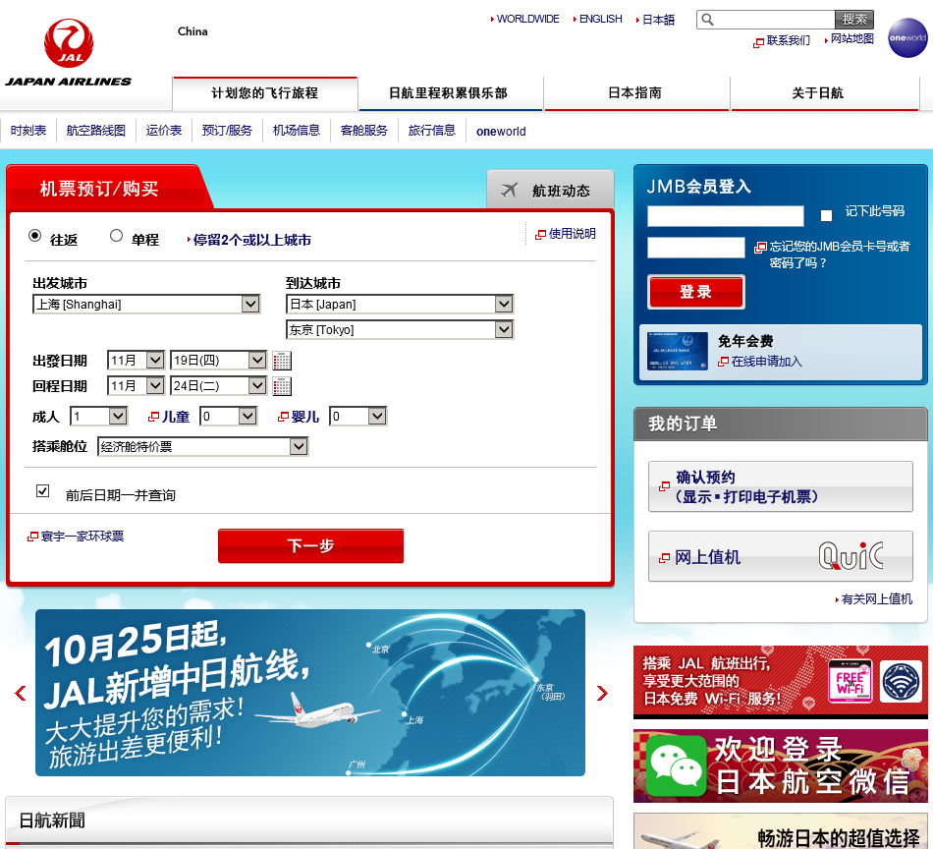Open departure month 11月 dropdown

(x=136, y=361)
